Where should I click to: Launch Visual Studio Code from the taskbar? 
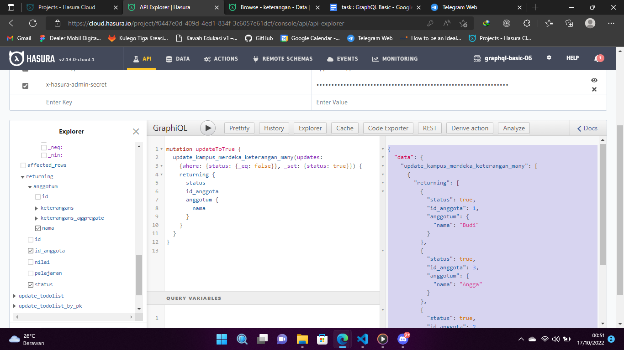(362, 339)
